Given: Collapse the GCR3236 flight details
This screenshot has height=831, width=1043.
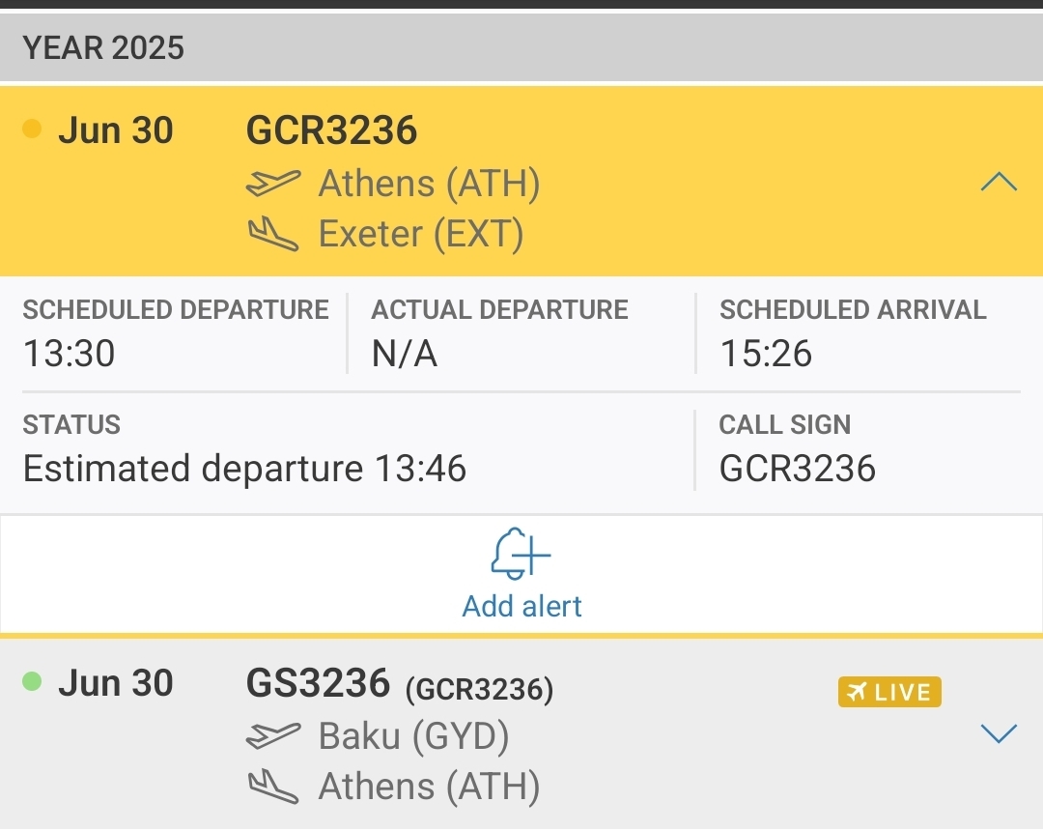Looking at the screenshot, I should coord(999,181).
